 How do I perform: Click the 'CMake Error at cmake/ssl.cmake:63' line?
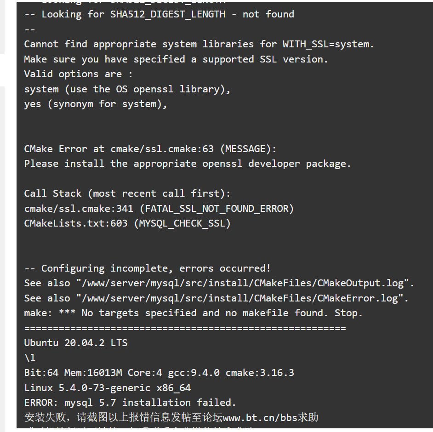coord(150,149)
